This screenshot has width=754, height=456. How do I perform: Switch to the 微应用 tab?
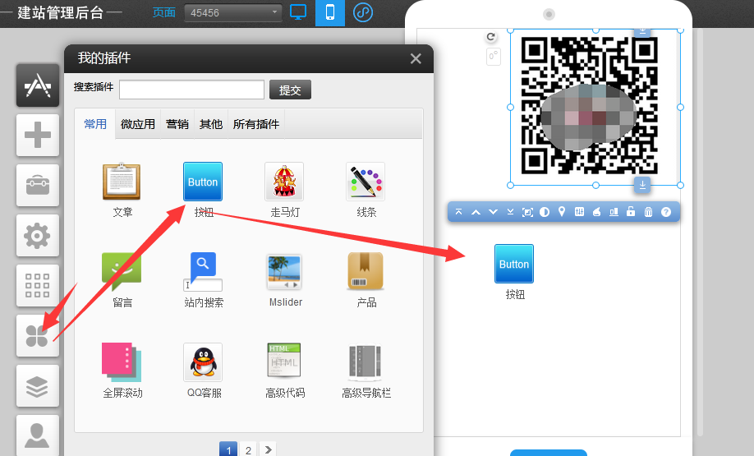138,124
